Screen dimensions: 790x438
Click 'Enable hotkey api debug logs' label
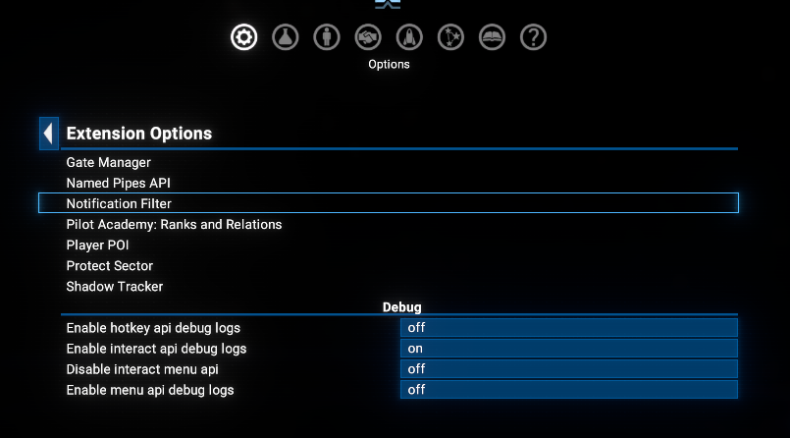pyautogui.click(x=153, y=328)
